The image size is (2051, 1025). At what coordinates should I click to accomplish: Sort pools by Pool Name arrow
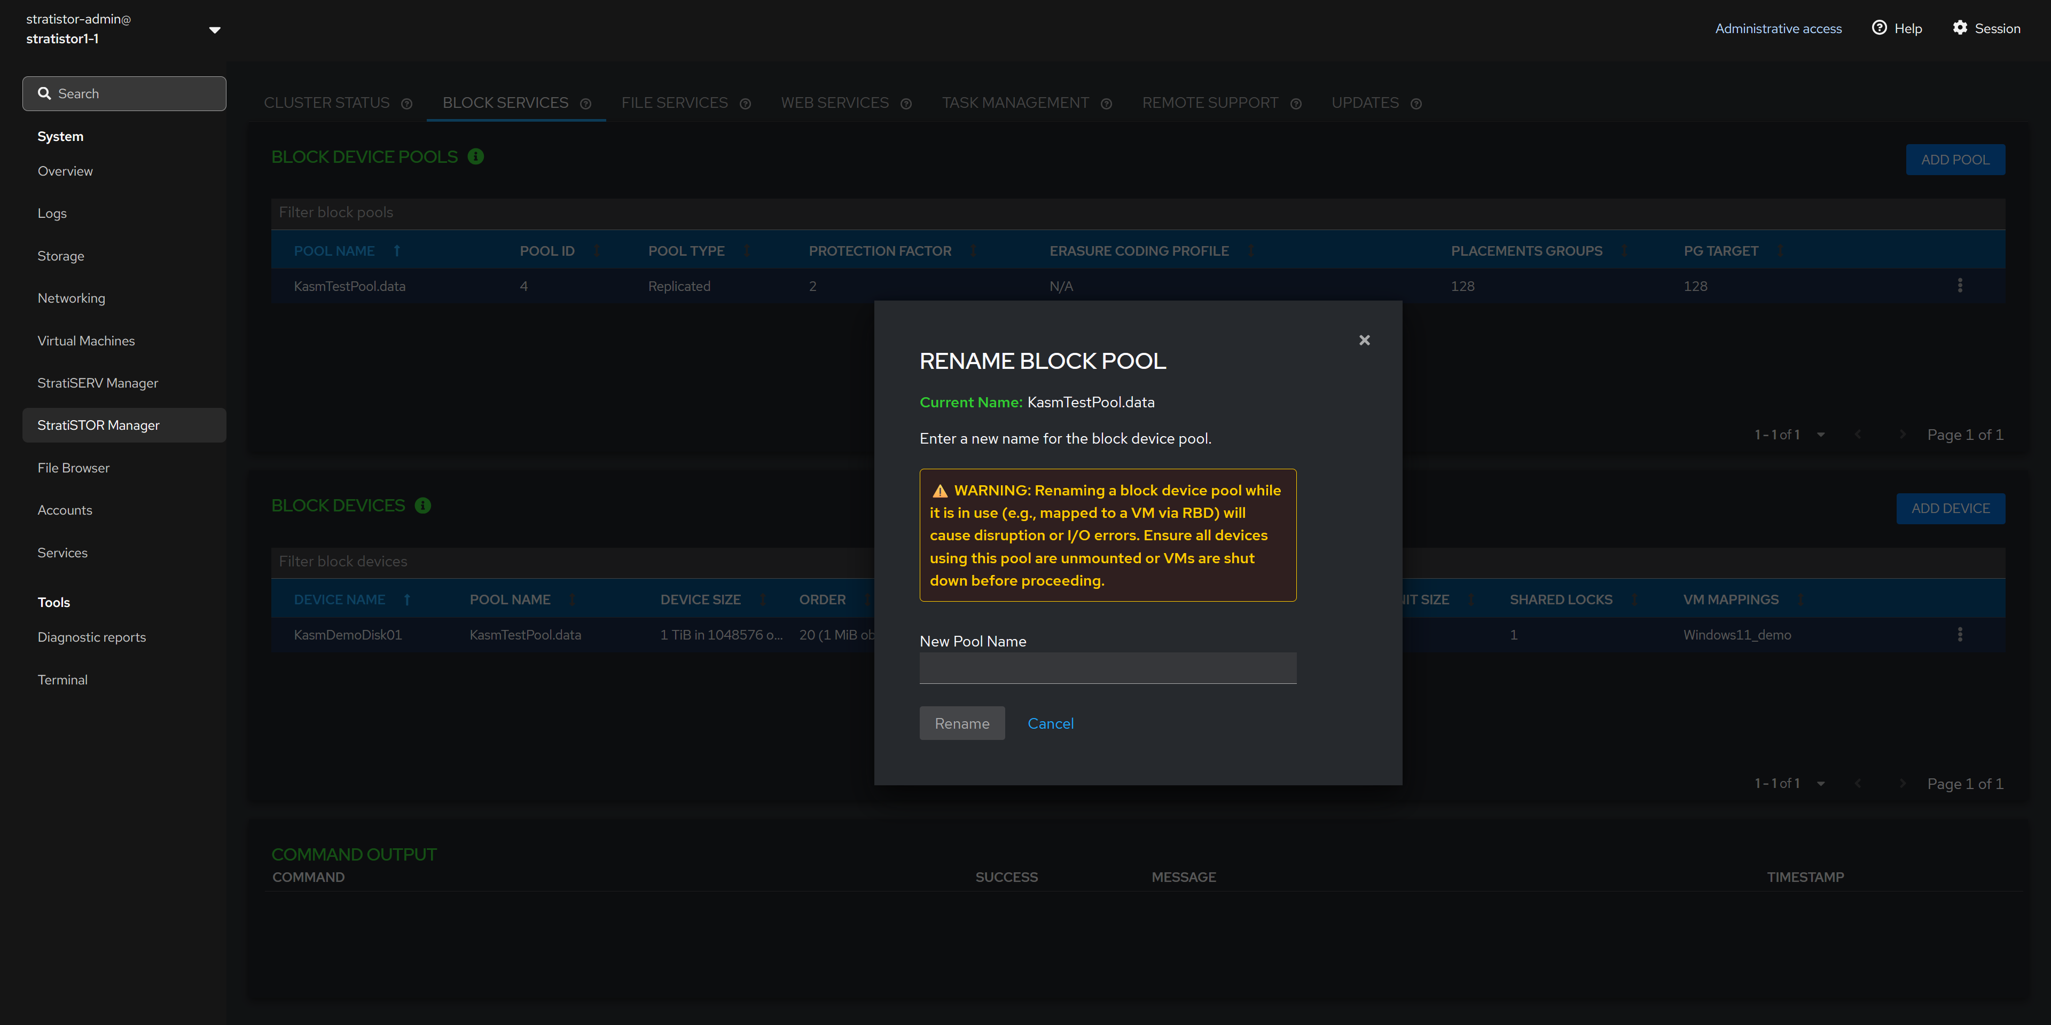pos(396,251)
